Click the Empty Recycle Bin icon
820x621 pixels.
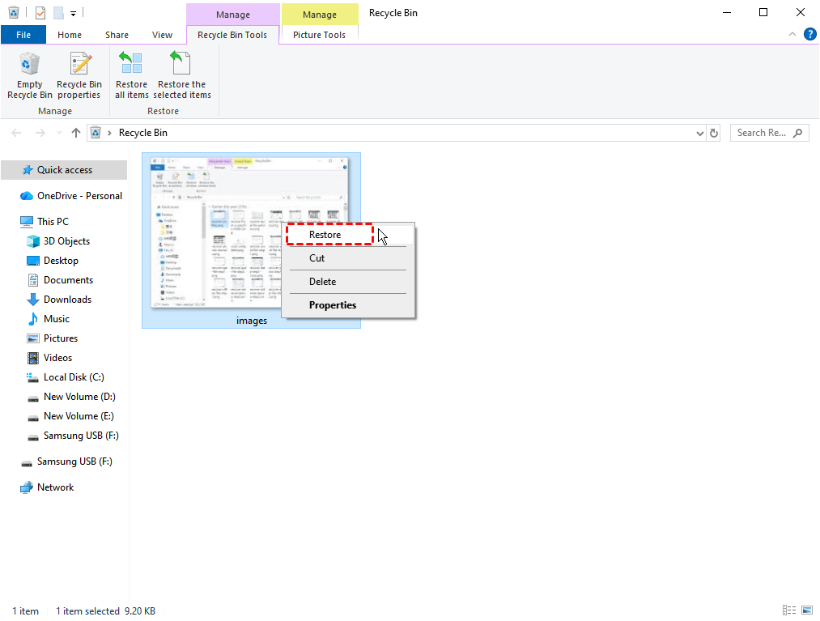[x=30, y=65]
